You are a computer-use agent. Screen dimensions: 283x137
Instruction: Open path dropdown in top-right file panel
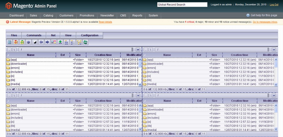click(274, 50)
